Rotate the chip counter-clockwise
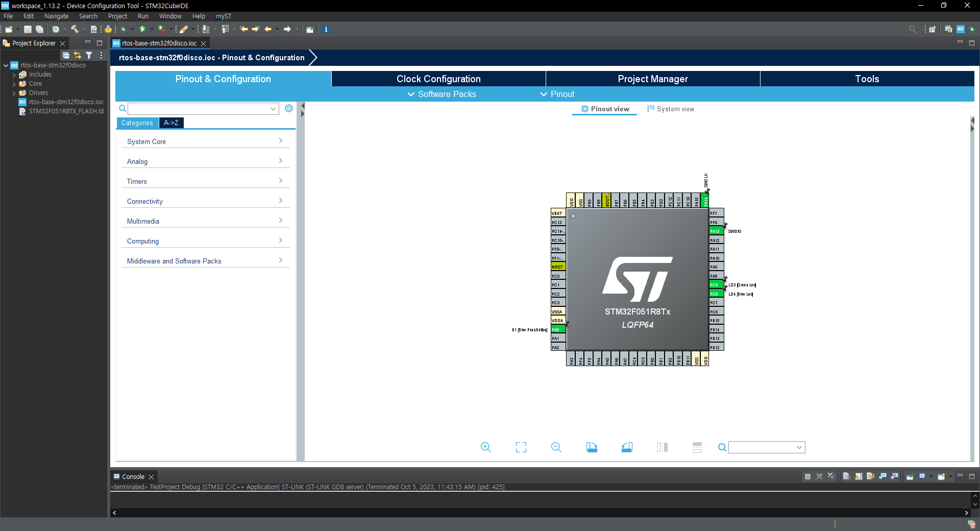 pyautogui.click(x=627, y=447)
